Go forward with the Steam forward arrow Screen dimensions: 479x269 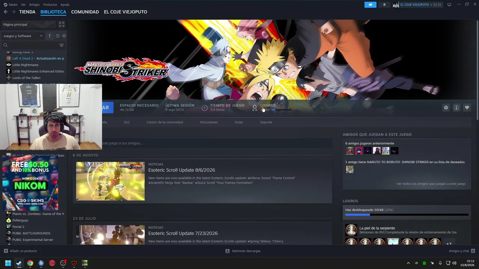(x=13, y=12)
